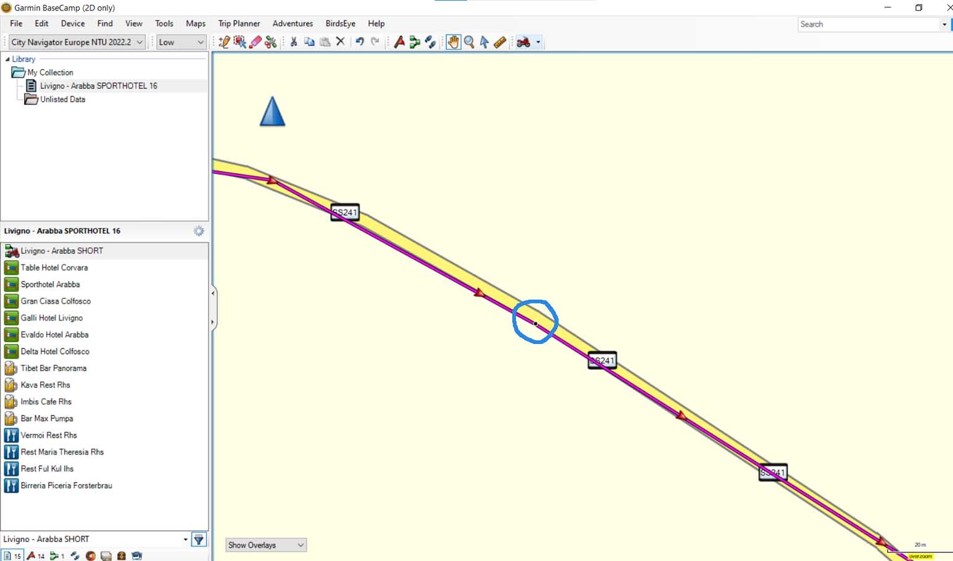The height and width of the screenshot is (561, 953).
Task: Open the Edit menu
Action: 41,23
